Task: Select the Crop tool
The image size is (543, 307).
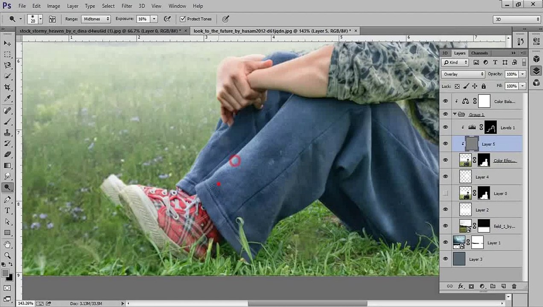Action: pos(8,87)
